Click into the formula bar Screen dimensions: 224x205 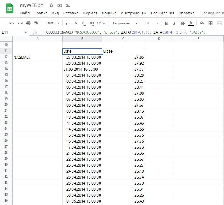(x=133, y=32)
